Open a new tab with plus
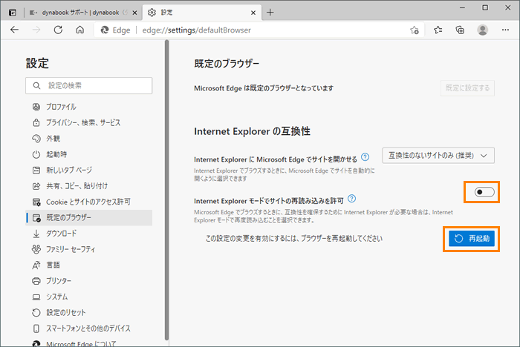Image resolution: width=520 pixels, height=347 pixels. click(x=270, y=13)
